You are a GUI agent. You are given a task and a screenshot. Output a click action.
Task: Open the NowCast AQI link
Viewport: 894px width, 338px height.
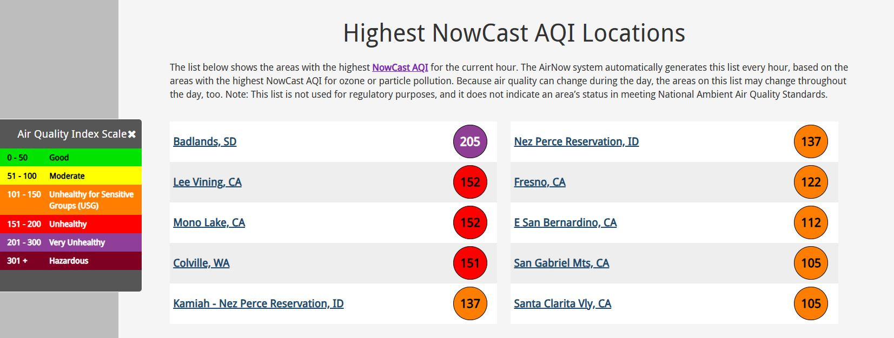[x=400, y=67]
